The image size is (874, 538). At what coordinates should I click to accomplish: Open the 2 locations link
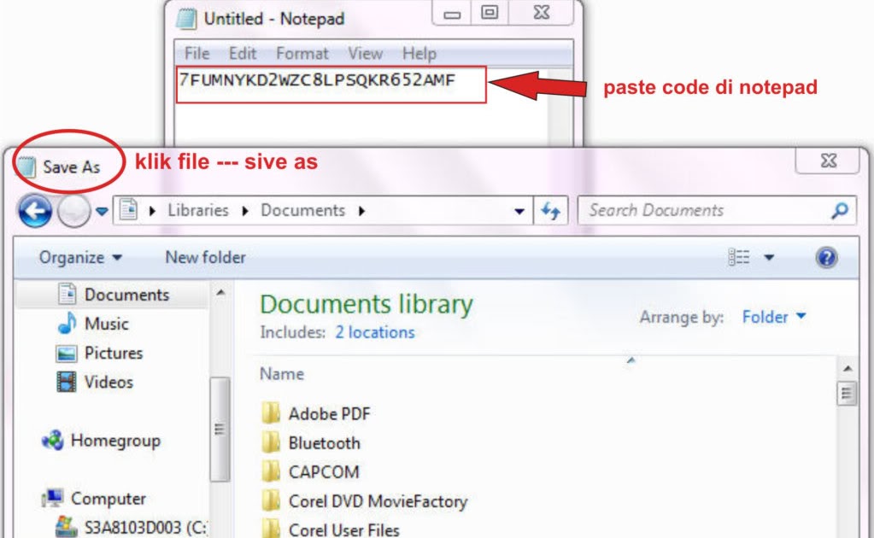(x=374, y=332)
